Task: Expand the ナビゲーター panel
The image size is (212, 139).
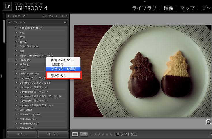Action: pos(9,16)
